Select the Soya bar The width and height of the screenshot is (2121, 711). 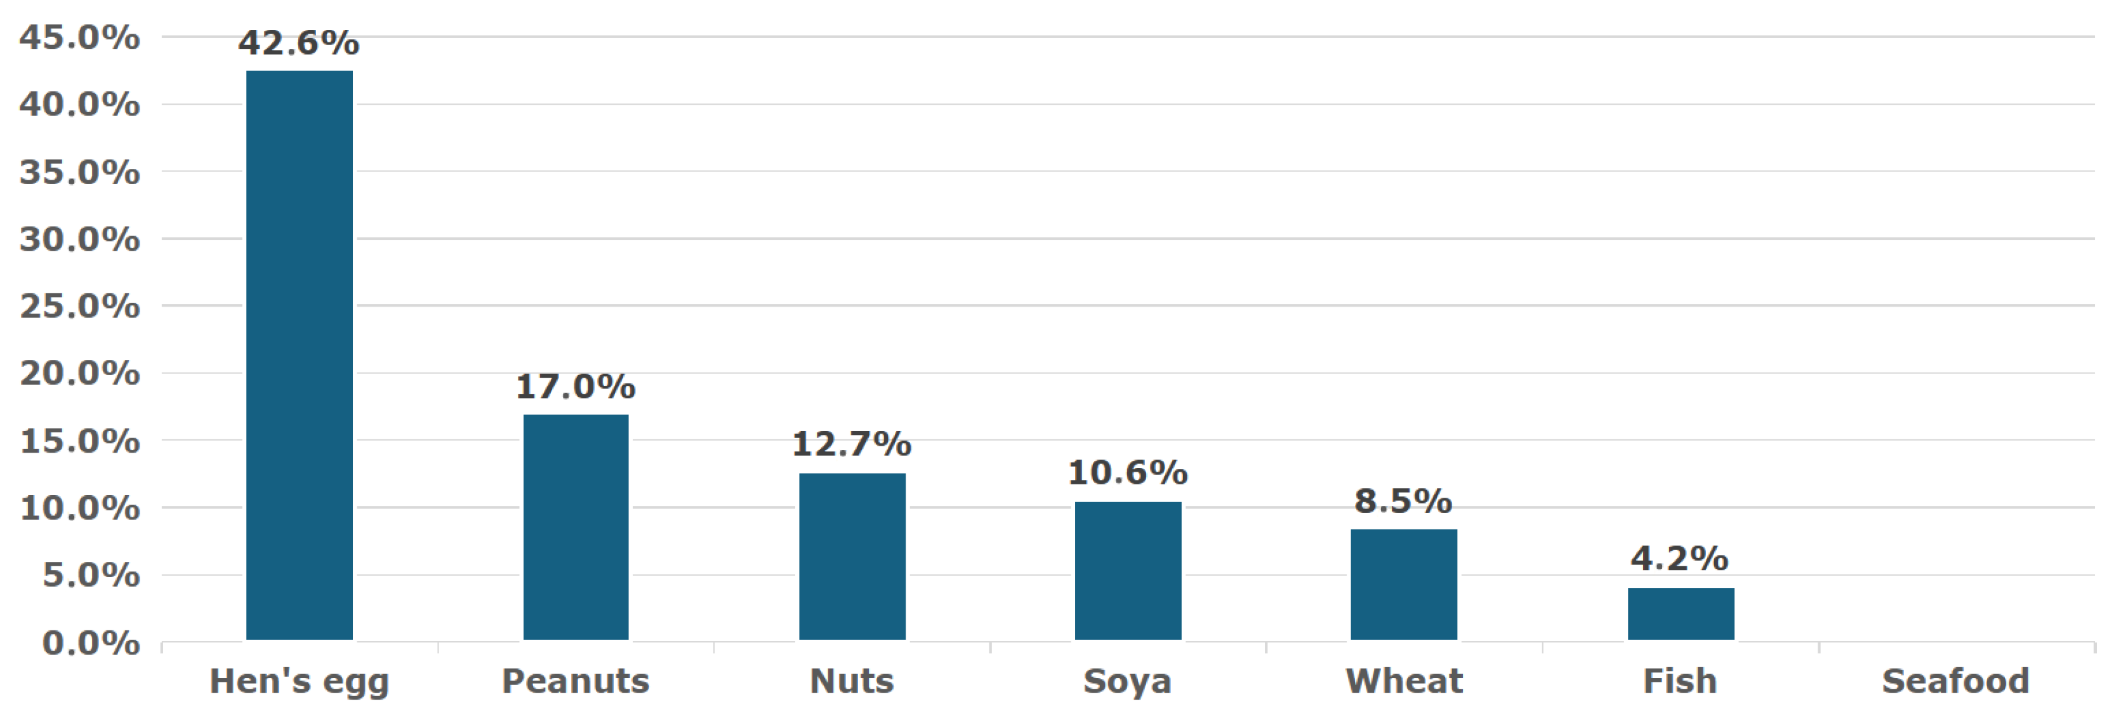(1127, 570)
